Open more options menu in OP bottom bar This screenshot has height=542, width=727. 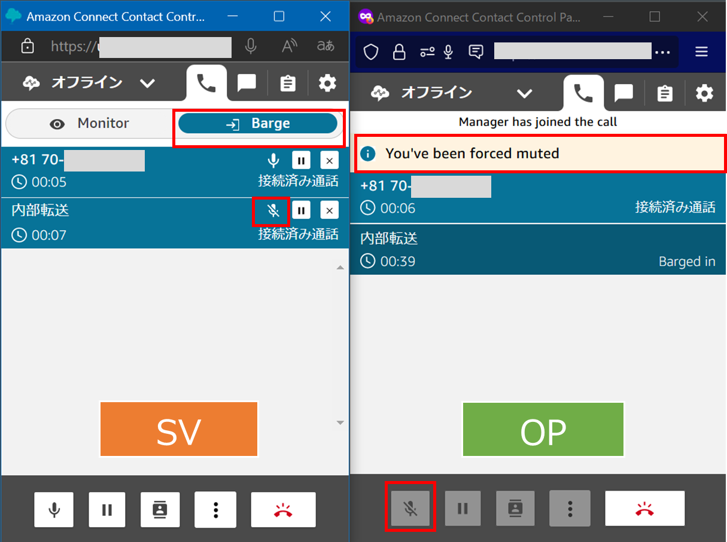pyautogui.click(x=570, y=509)
